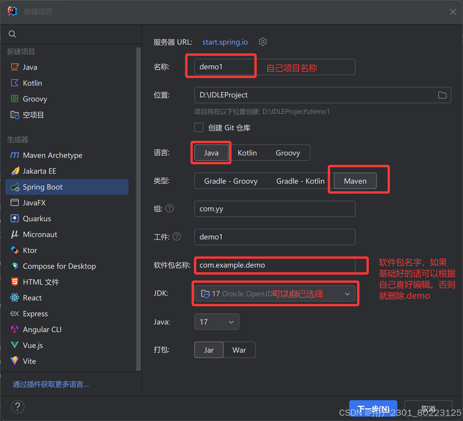Open help for Group field

pos(170,208)
